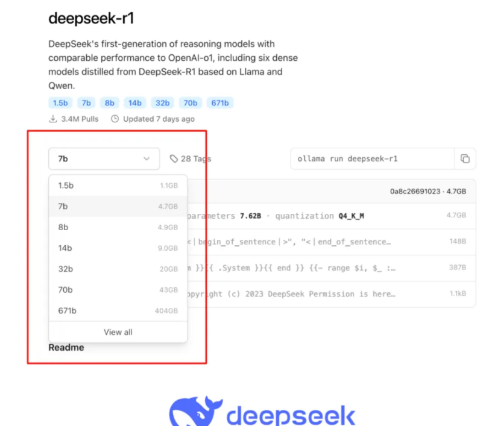The width and height of the screenshot is (483, 432).
Task: Click the 0a8c26691023 hash text
Action: tap(415, 192)
